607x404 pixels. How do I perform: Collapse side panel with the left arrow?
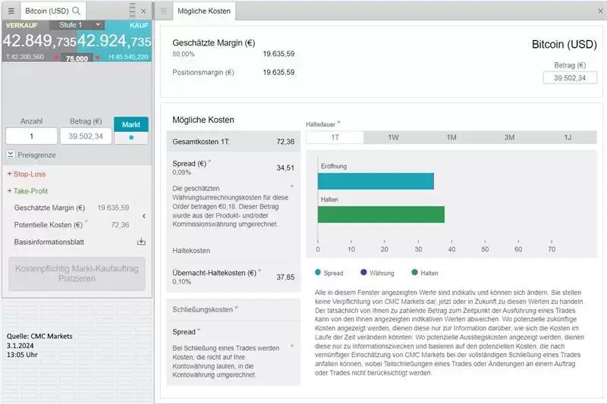coord(144,216)
